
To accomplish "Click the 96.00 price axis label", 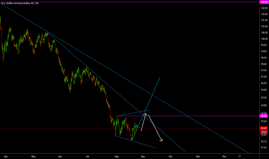I will coord(264,90).
